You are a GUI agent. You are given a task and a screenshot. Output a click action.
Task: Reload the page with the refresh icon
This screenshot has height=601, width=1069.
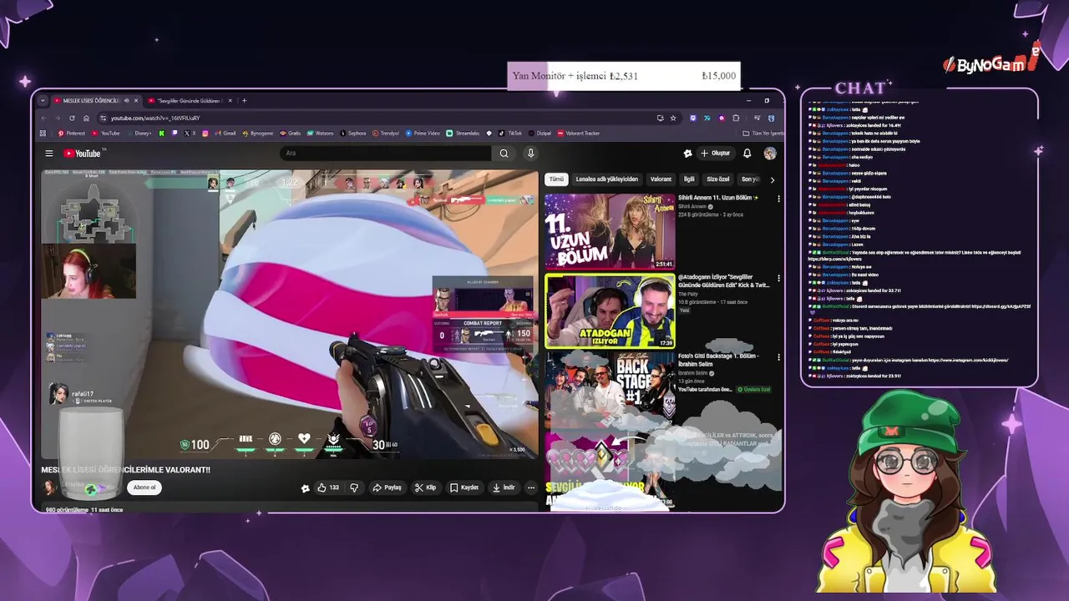tap(72, 119)
